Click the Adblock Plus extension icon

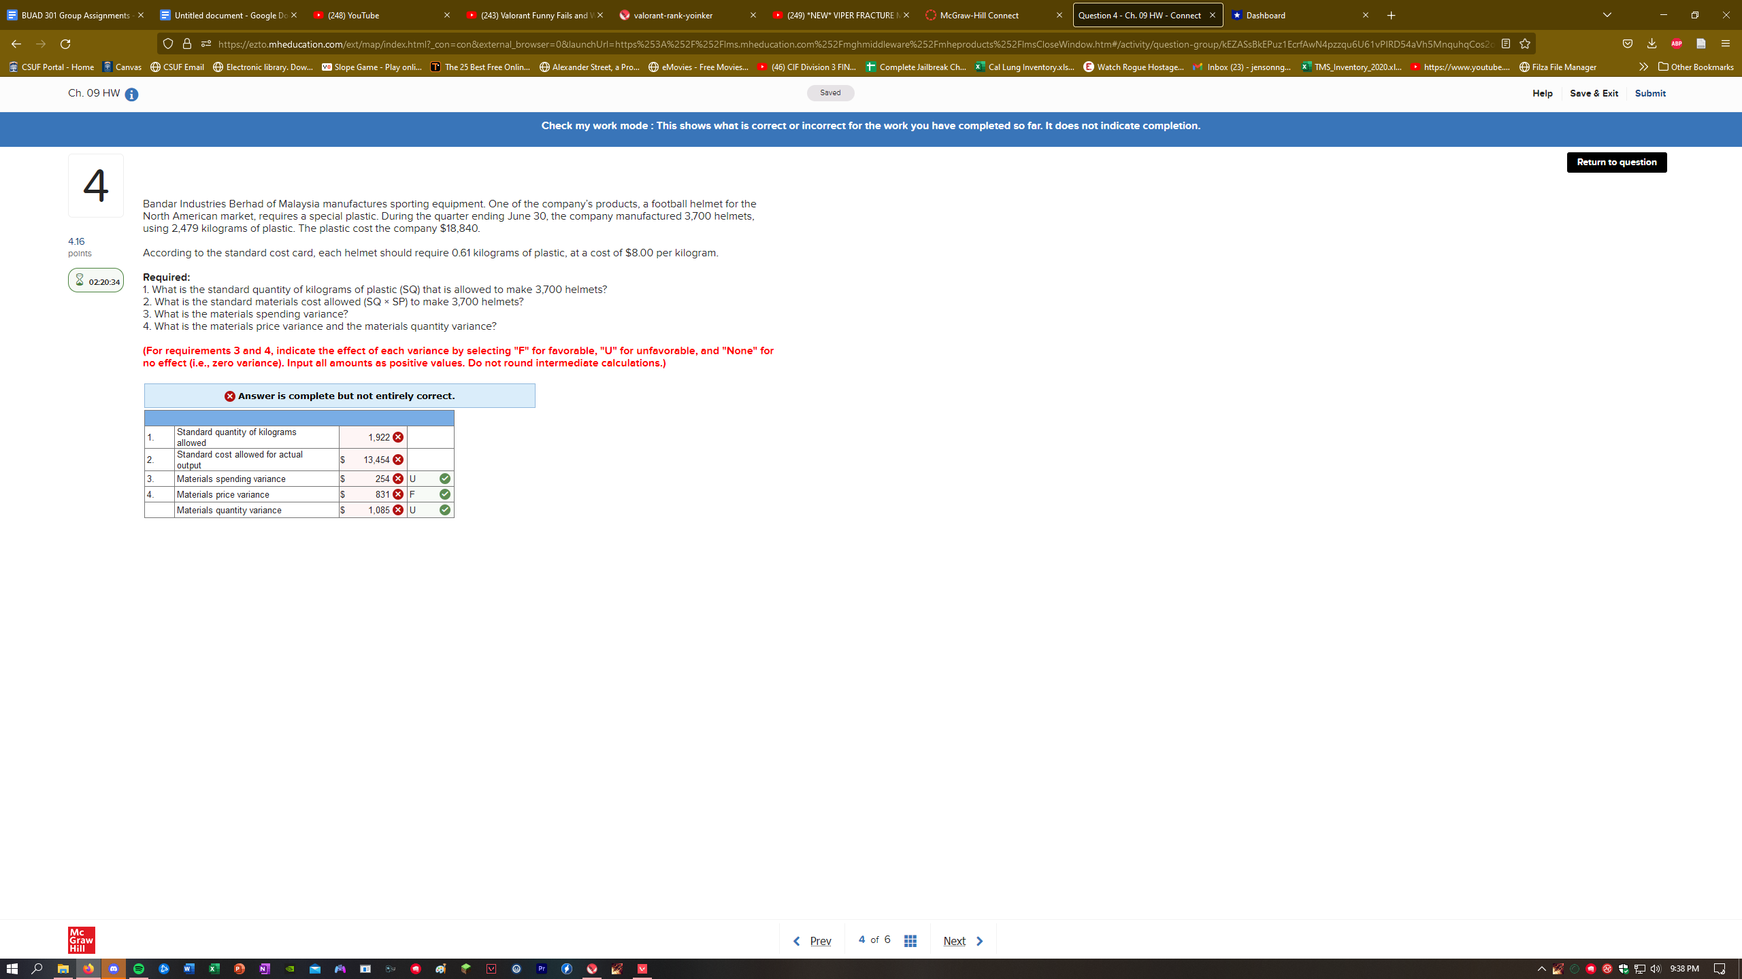click(x=1676, y=44)
